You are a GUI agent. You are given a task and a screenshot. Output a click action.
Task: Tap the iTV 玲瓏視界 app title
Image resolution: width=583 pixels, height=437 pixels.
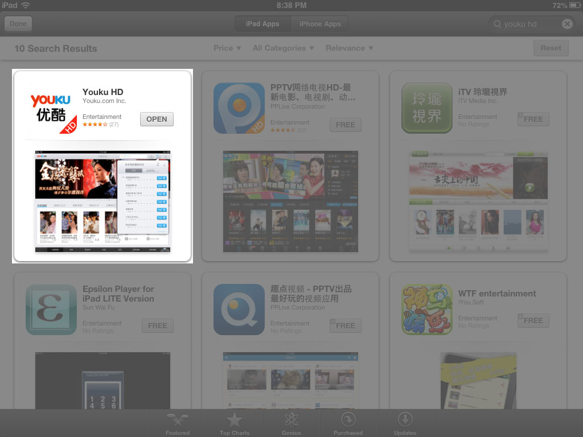483,92
